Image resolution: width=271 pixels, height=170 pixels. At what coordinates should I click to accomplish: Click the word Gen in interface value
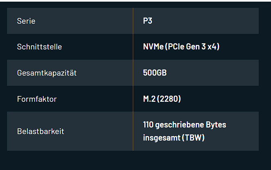[x=190, y=47]
